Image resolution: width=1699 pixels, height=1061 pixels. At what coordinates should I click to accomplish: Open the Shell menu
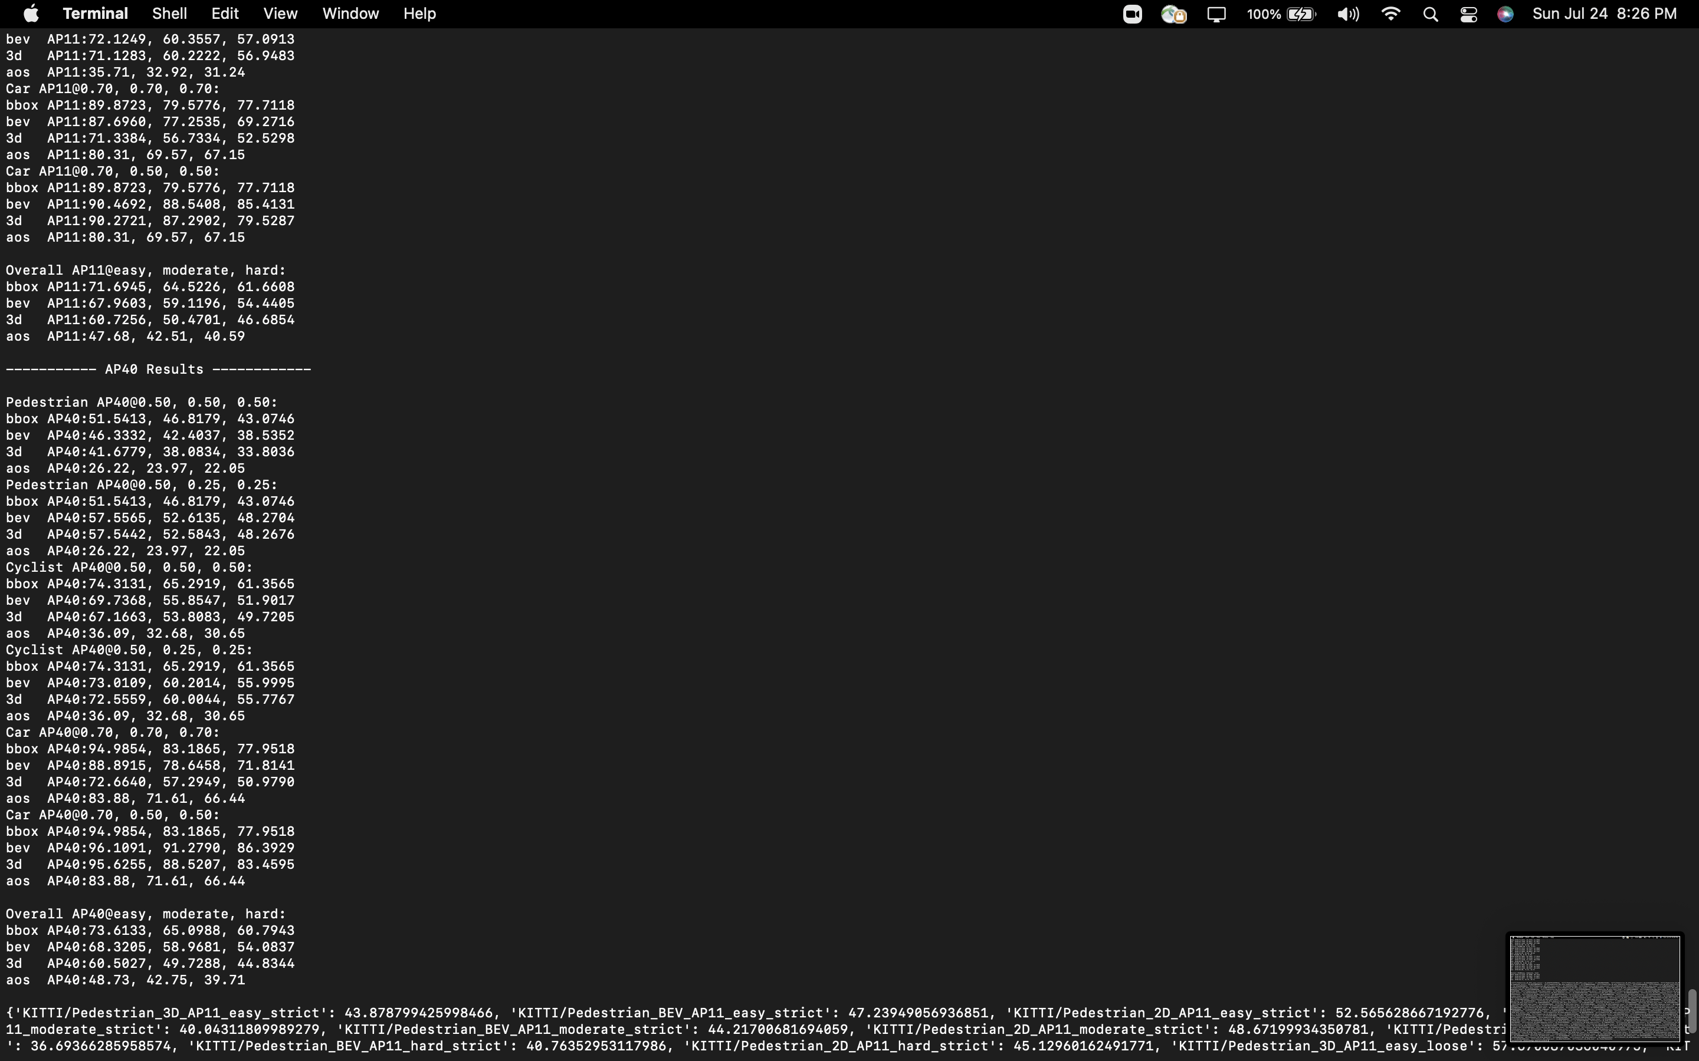[169, 14]
